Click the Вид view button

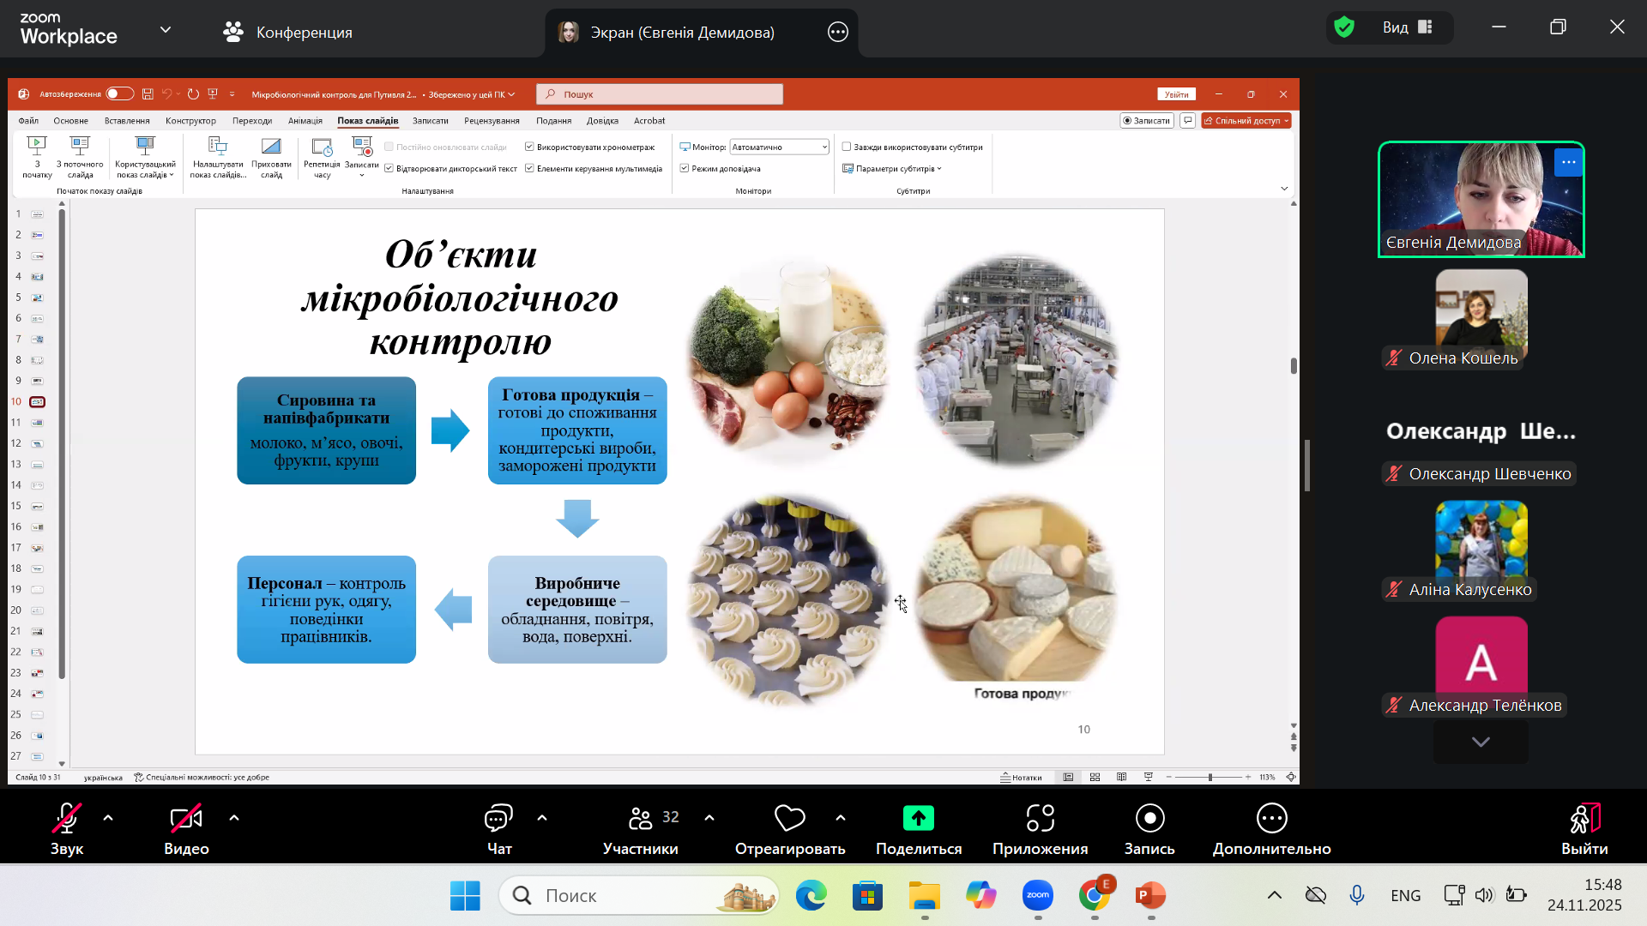[1407, 27]
